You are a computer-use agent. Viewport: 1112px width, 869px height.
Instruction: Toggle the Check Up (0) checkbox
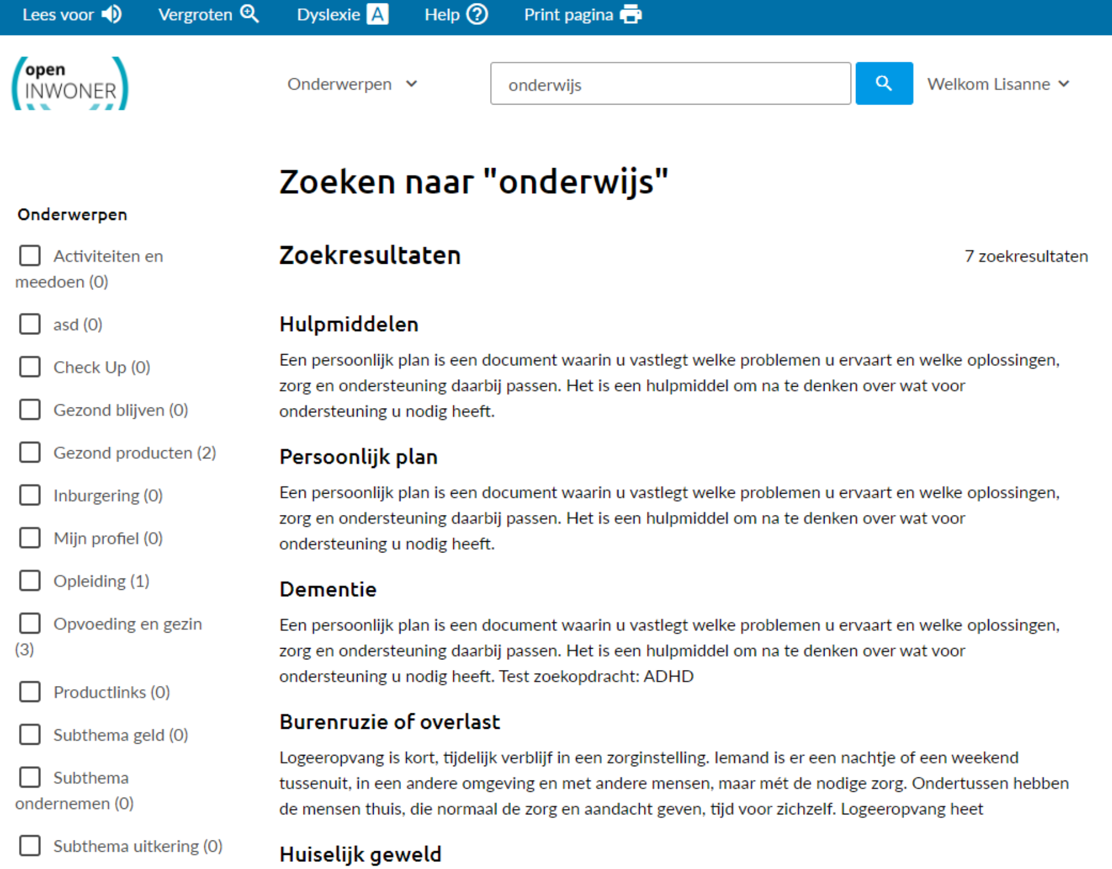coord(30,366)
